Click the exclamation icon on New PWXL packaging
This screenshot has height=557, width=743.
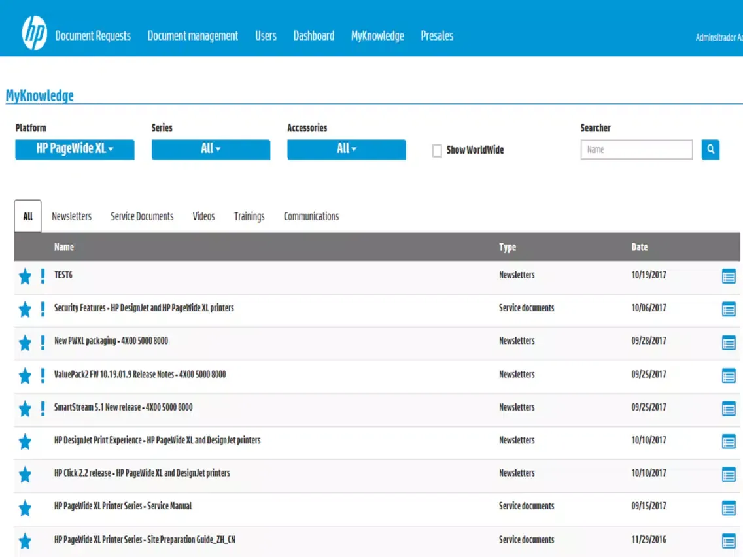[x=43, y=343]
